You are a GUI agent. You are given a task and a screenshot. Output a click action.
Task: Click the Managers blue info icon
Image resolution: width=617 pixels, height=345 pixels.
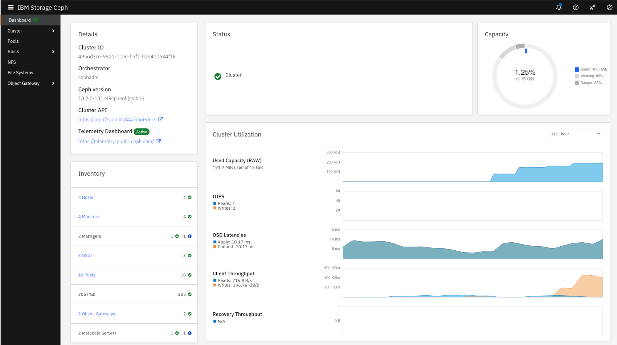point(190,236)
